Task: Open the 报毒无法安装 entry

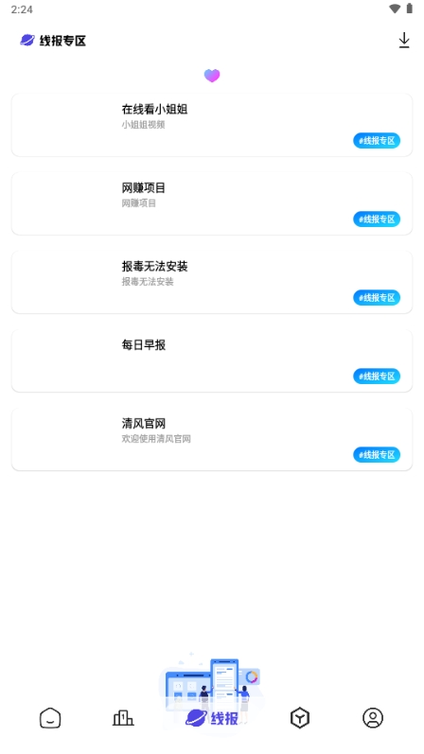Action: click(212, 282)
